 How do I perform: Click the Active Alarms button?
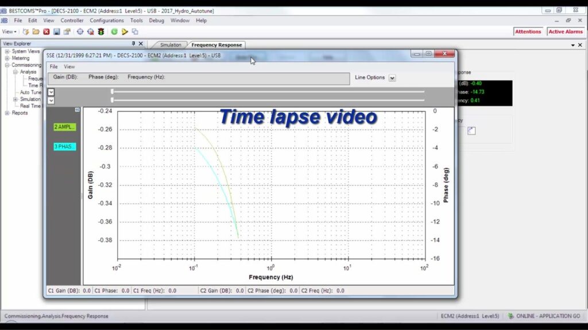(565, 32)
